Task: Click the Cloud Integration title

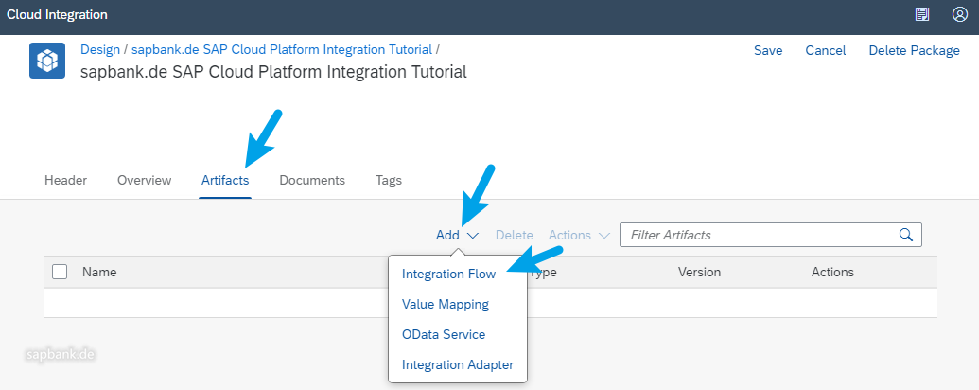Action: [57, 14]
